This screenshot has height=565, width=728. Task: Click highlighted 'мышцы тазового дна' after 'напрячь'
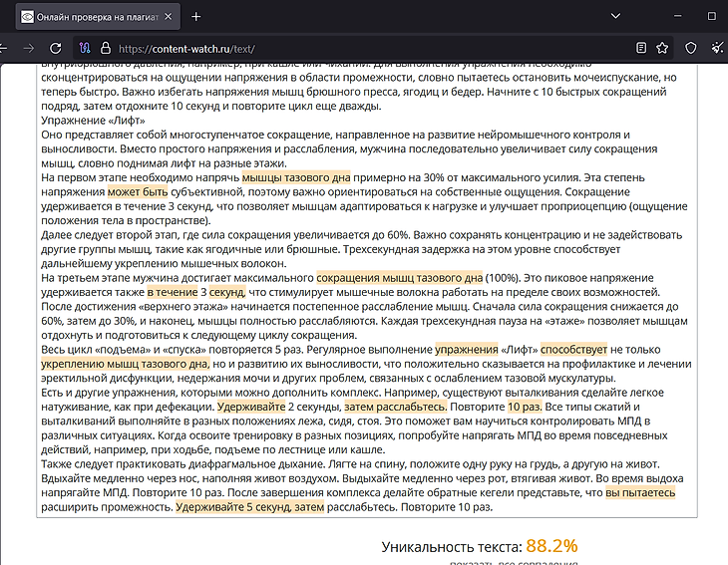point(296,177)
